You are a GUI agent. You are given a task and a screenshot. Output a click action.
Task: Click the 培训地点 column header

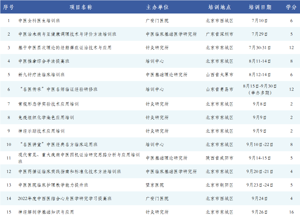point(219,7)
